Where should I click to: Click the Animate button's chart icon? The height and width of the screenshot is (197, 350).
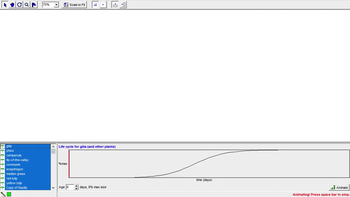coord(332,187)
